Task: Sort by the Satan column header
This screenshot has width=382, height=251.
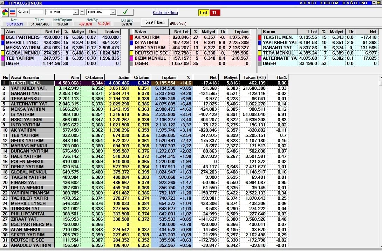Action: pyautogui.click(x=151, y=31)
